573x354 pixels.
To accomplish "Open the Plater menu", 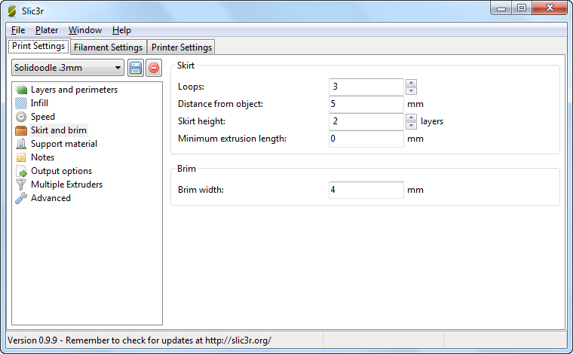I will pos(47,30).
